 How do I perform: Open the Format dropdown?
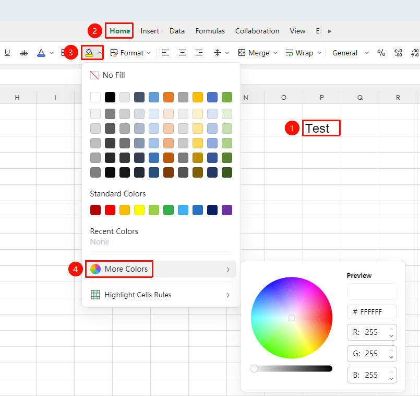(131, 53)
